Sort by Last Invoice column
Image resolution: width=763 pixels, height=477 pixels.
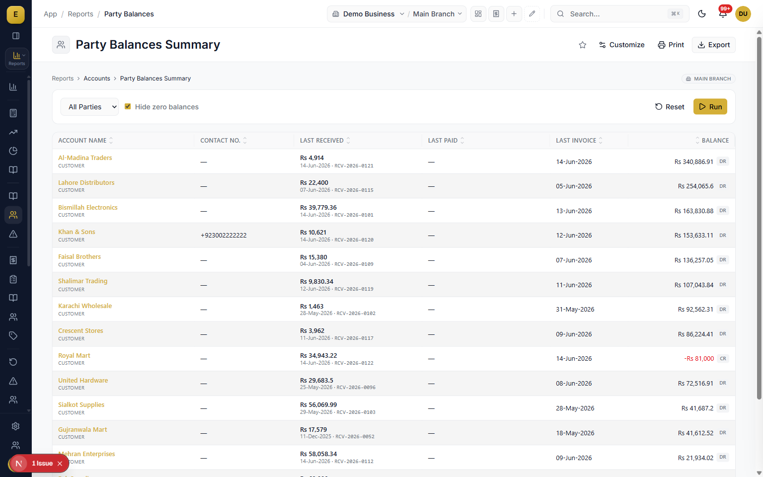click(x=579, y=141)
